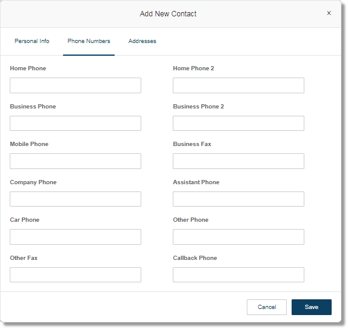This screenshot has width=348, height=329.
Task: Click the Home Phone input field
Action: (x=75, y=85)
